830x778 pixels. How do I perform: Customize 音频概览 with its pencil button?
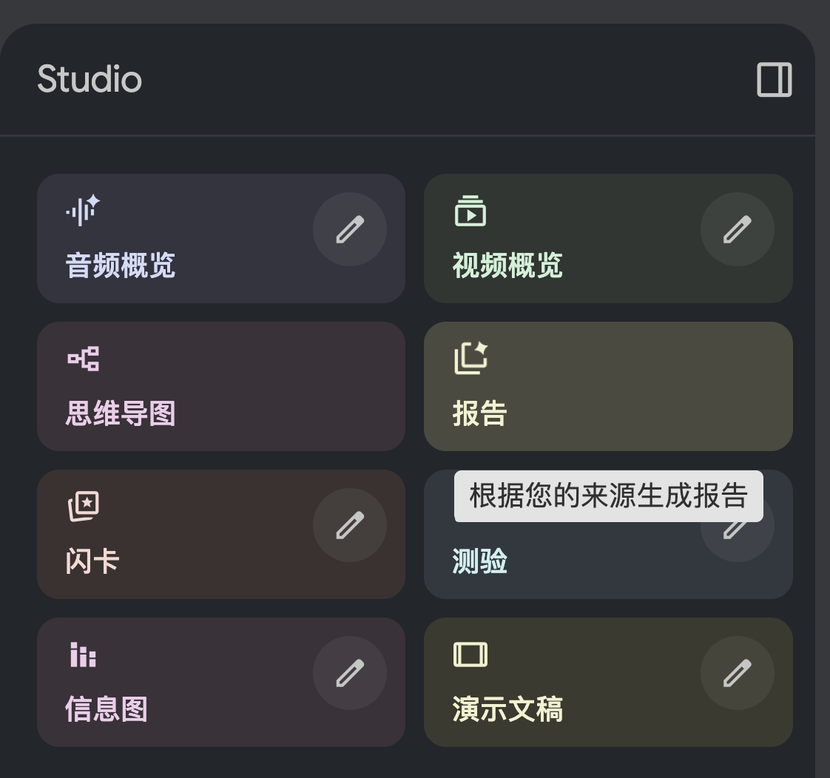tap(350, 229)
